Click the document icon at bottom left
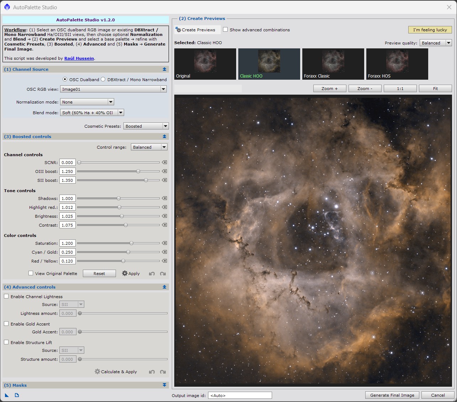 point(17,395)
